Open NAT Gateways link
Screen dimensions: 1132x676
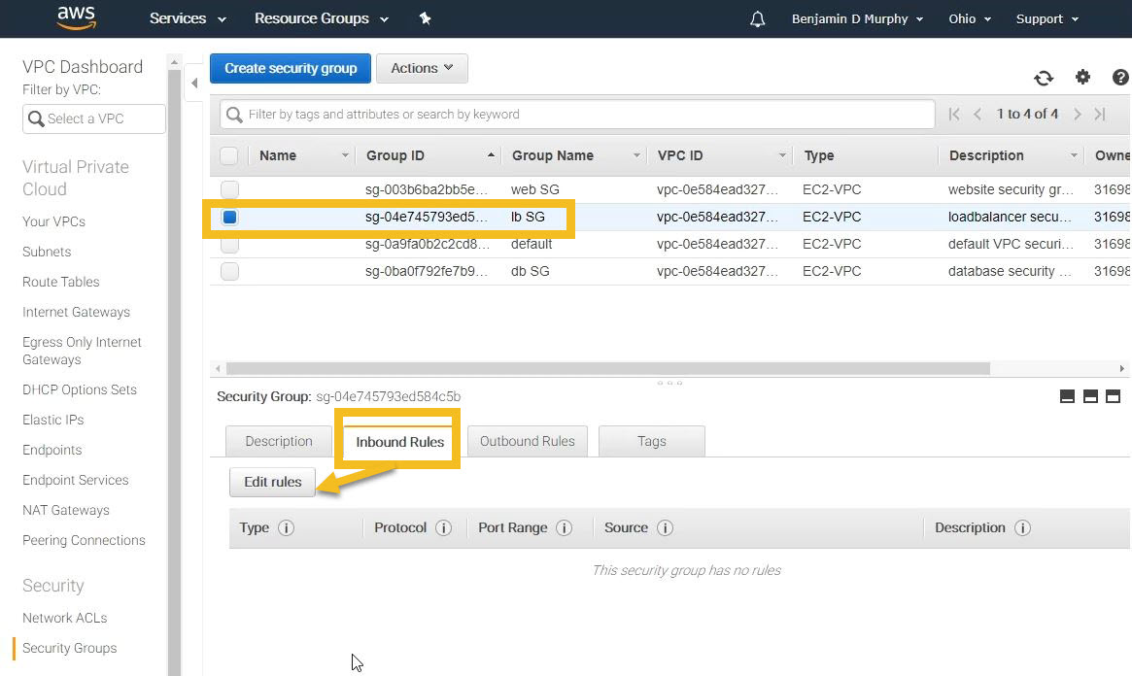[66, 511]
